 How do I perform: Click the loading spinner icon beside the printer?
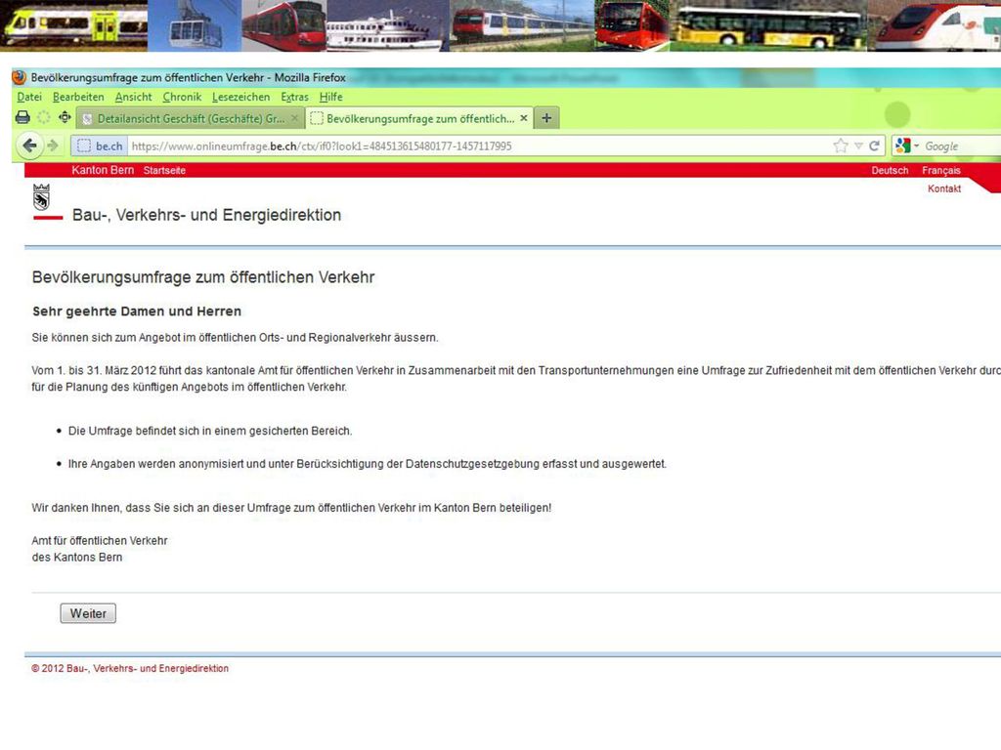pos(43,117)
